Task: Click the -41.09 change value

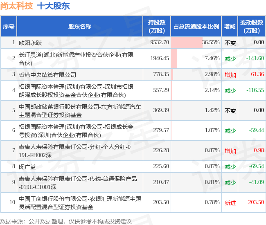Action: click(x=256, y=182)
